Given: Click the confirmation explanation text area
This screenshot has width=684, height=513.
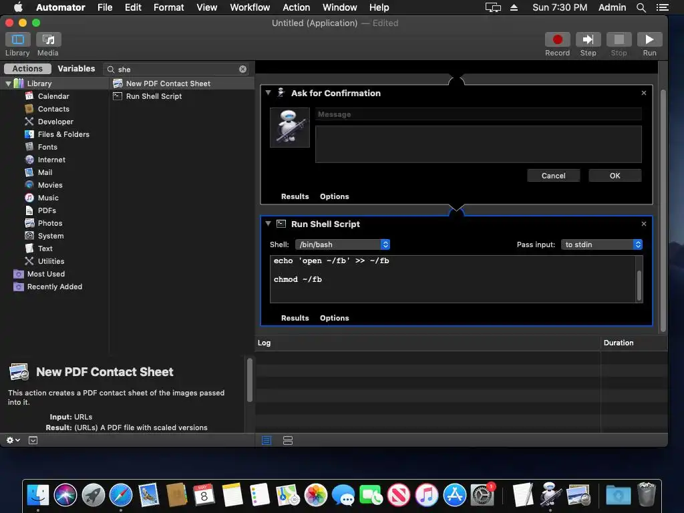Looking at the screenshot, I should pos(478,144).
